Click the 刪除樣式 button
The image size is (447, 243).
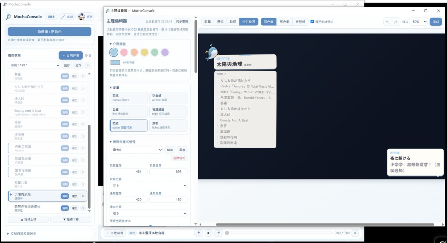click(179, 158)
